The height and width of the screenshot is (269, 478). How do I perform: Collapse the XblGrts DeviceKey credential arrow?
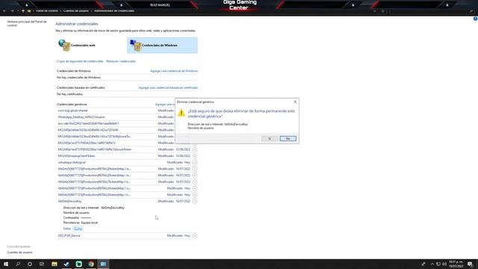194,201
